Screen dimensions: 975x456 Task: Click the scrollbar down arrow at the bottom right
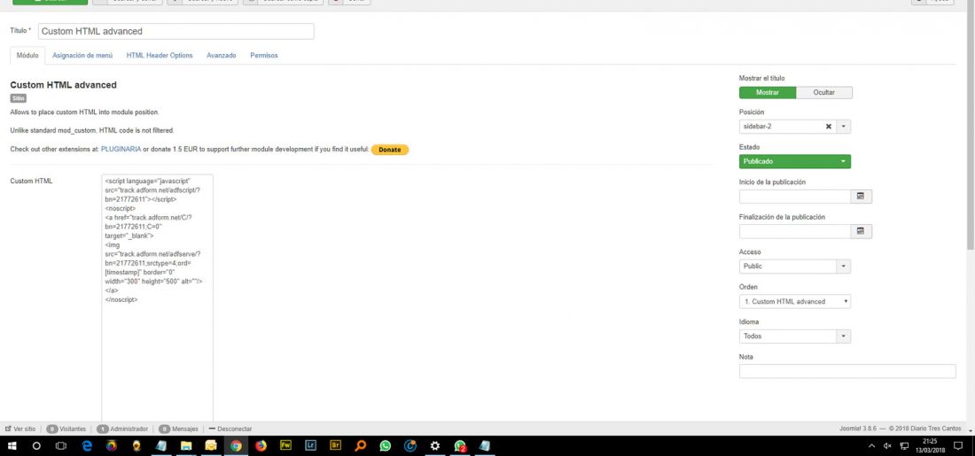pyautogui.click(x=971, y=430)
